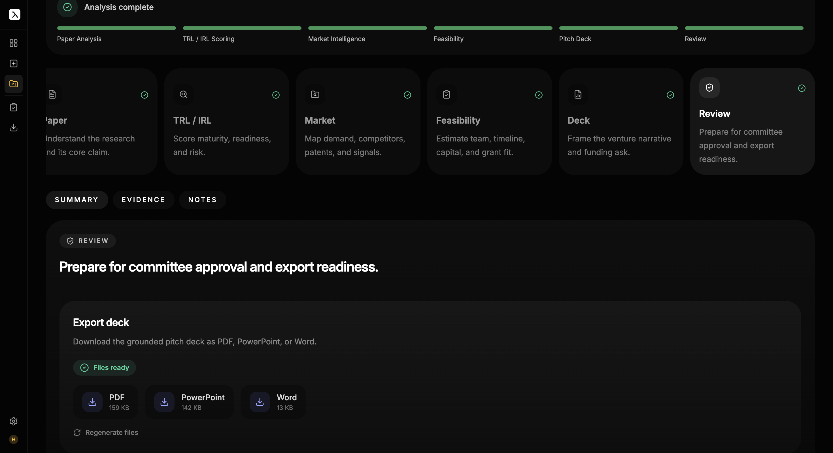The height and width of the screenshot is (453, 833).
Task: Click the Files ready status badge
Action: coord(105,368)
